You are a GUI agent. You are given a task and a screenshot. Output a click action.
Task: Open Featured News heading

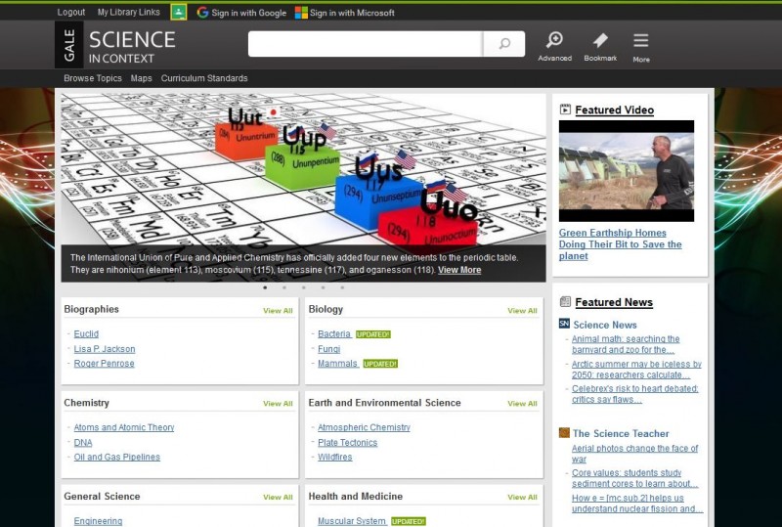(614, 302)
